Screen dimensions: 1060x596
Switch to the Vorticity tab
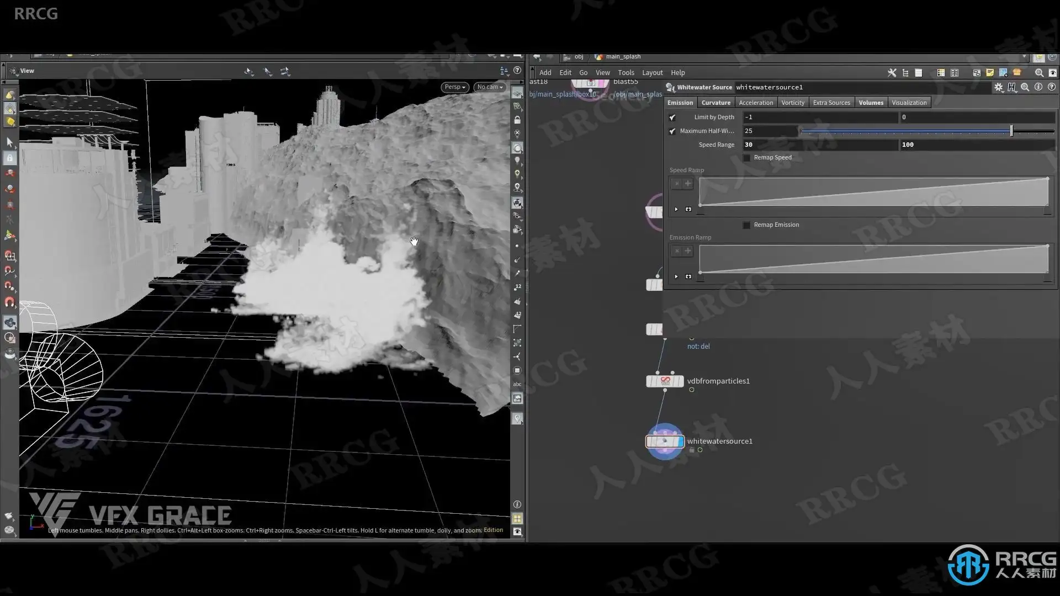pyautogui.click(x=793, y=103)
